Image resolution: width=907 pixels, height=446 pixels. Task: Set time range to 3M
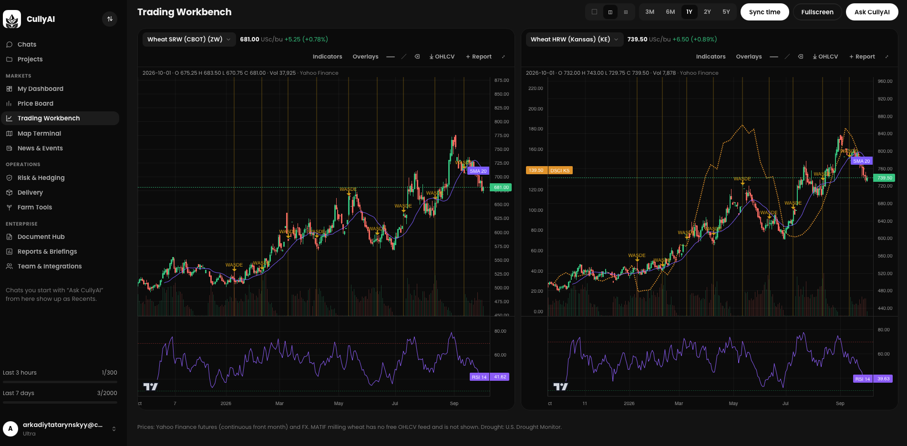pyautogui.click(x=649, y=12)
